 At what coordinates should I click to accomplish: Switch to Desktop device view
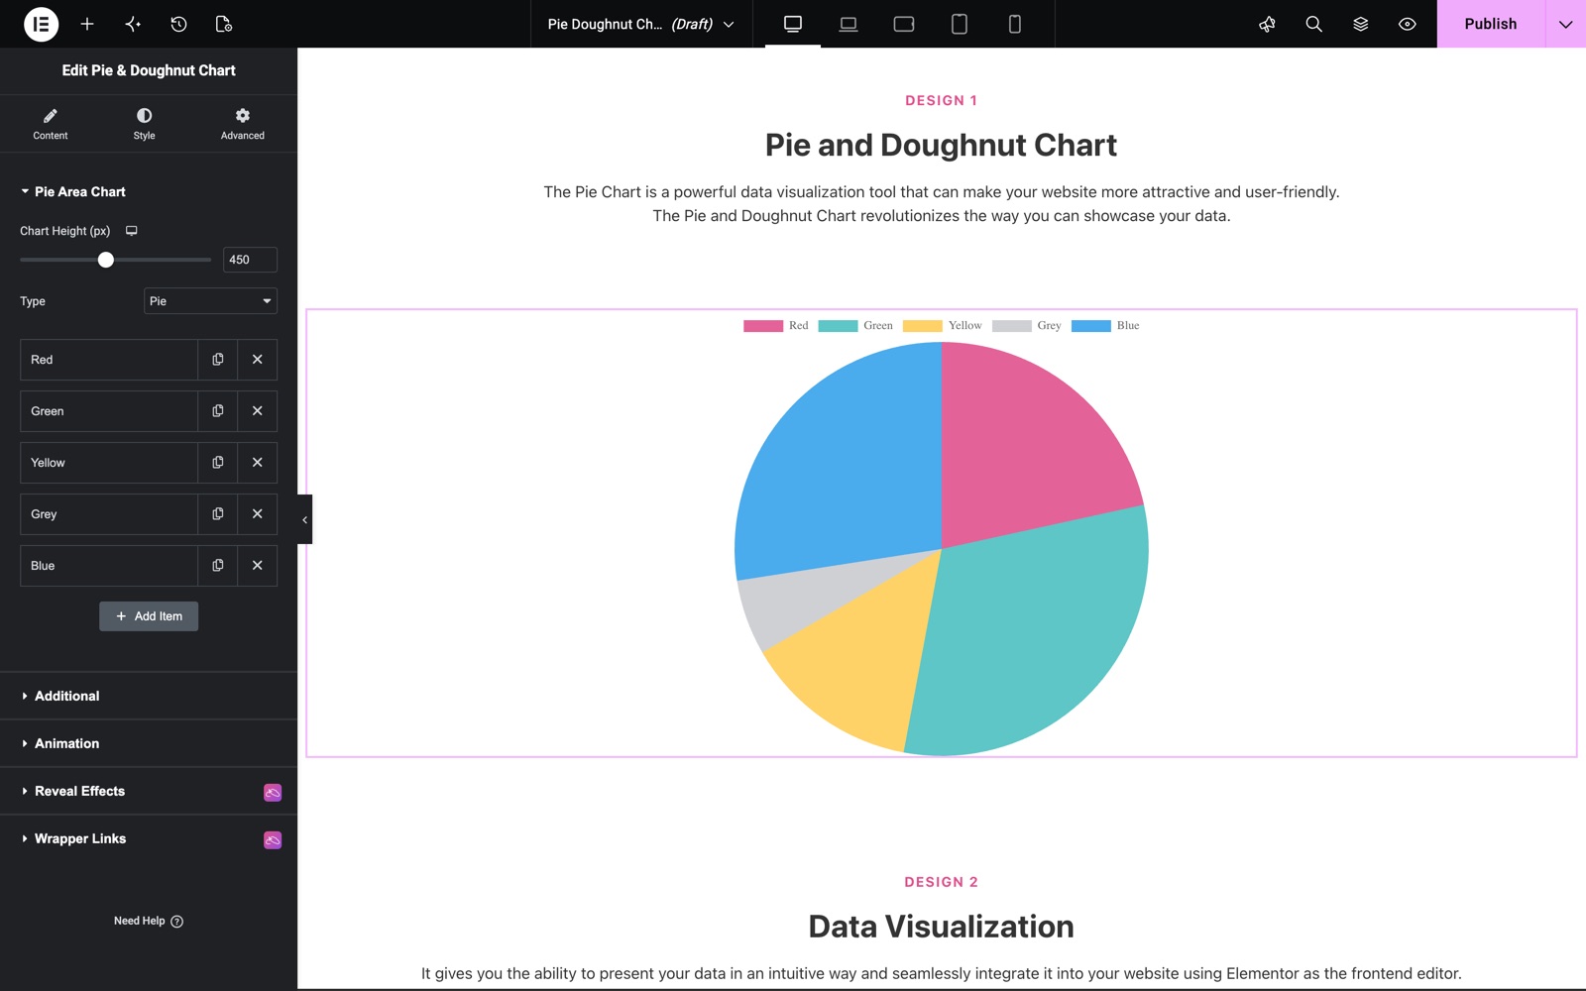coord(793,24)
